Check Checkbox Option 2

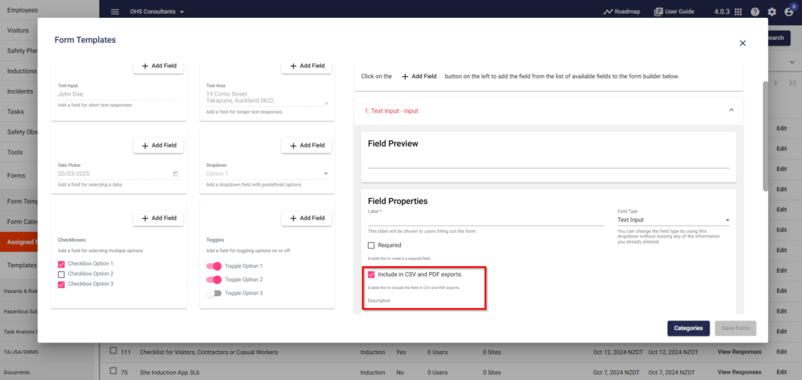pos(61,274)
